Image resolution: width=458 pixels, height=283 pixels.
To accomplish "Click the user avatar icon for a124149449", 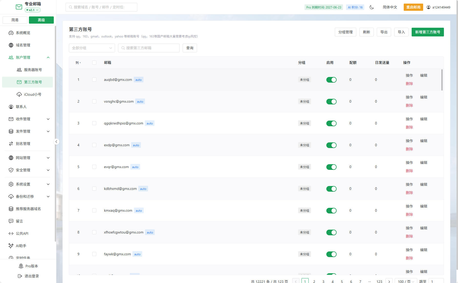I will click(x=429, y=7).
